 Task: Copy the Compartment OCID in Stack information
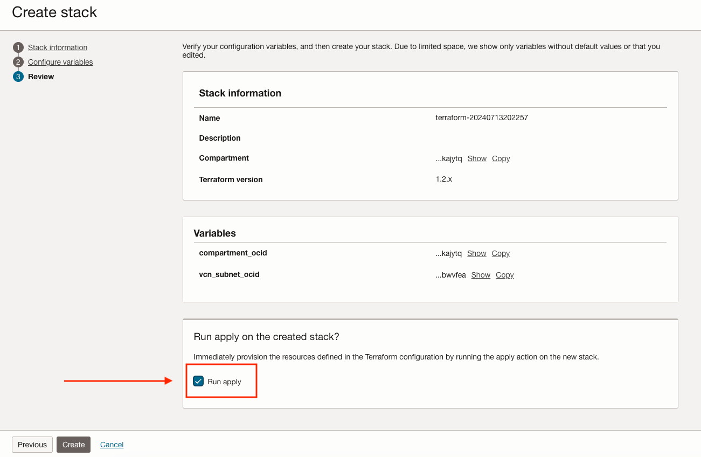coord(501,158)
